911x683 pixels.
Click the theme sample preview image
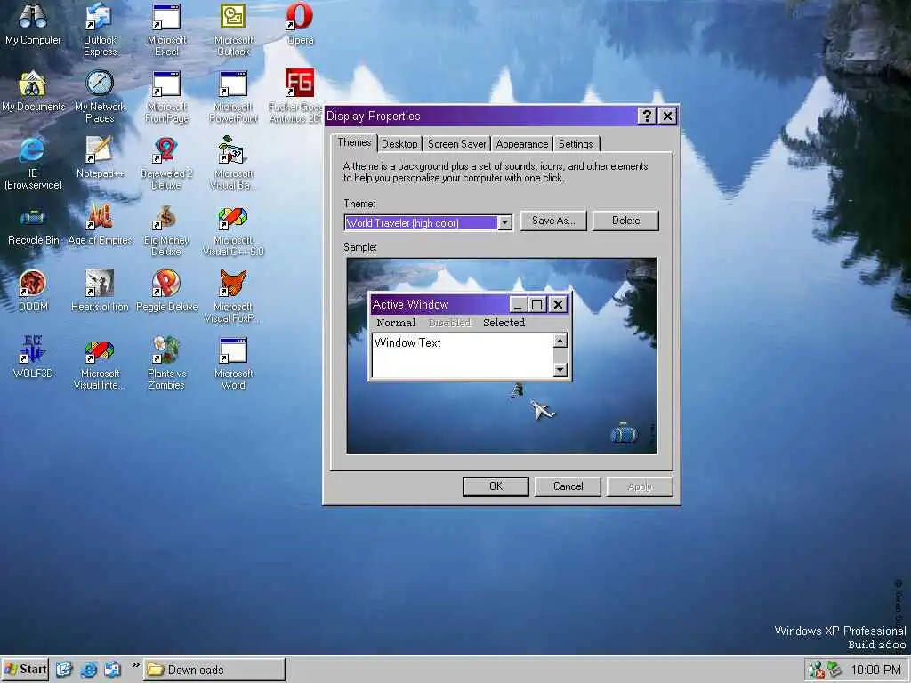point(502,356)
